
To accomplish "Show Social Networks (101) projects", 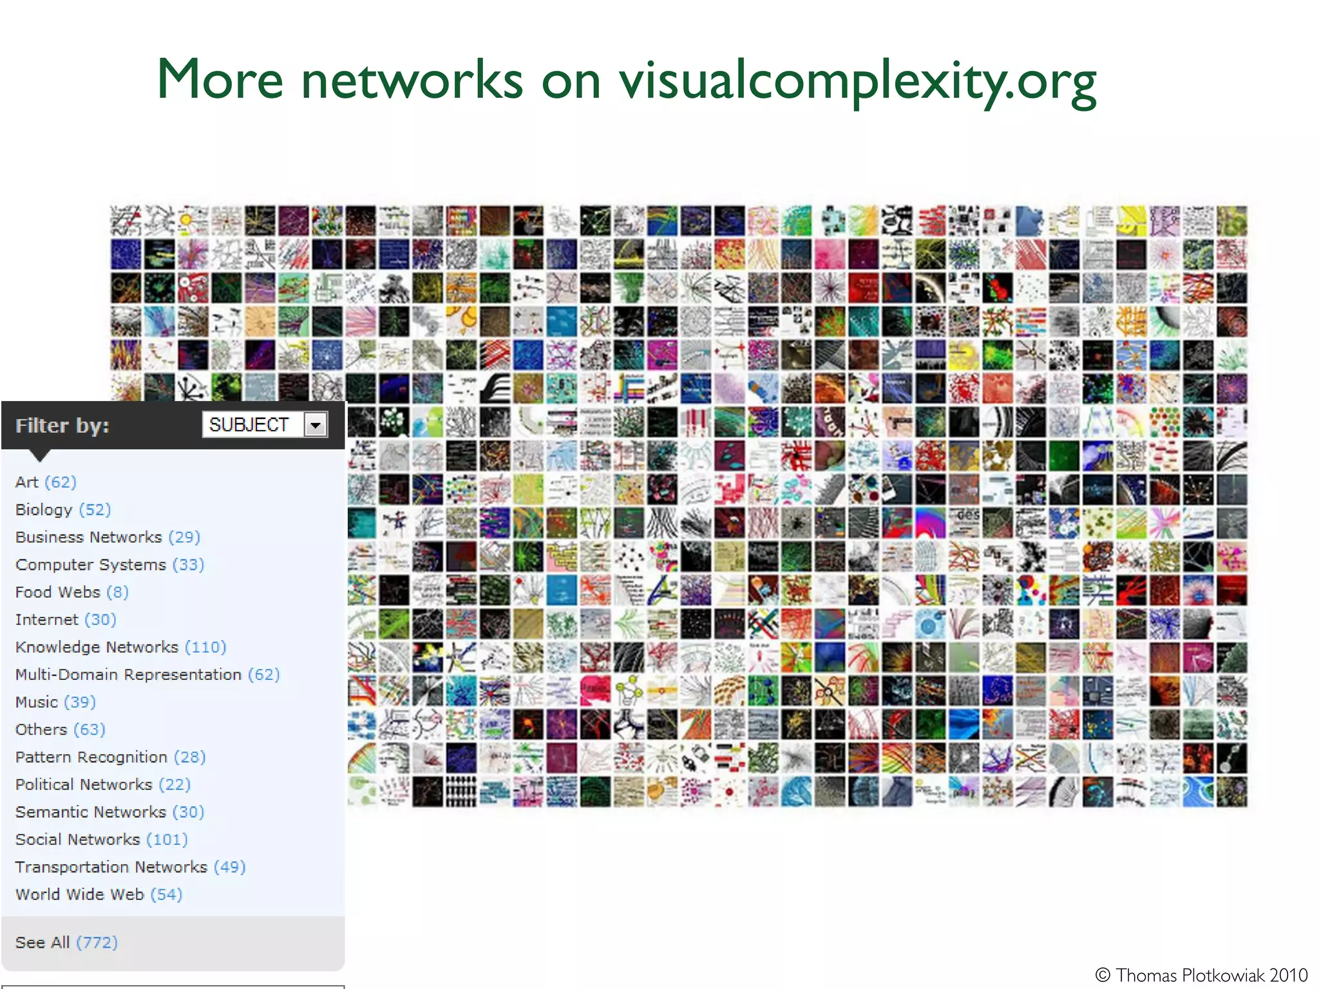I will (x=101, y=840).
